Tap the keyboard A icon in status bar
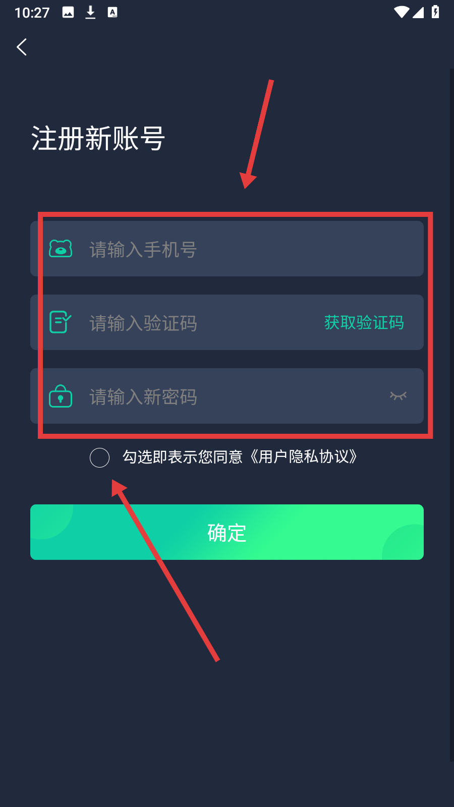 tap(112, 12)
